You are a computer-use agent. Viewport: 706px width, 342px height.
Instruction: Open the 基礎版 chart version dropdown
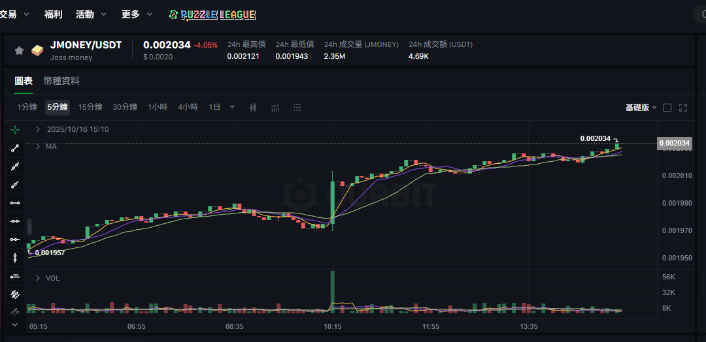click(x=641, y=108)
